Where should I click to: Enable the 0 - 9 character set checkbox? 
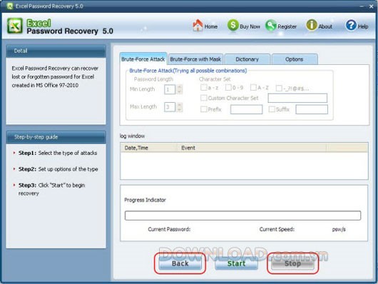[228, 87]
